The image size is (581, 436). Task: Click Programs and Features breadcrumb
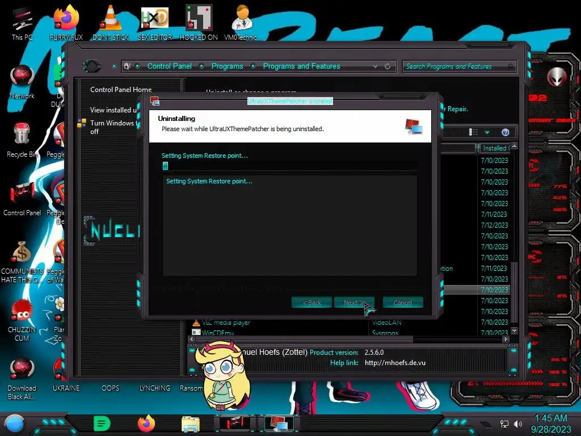click(302, 66)
